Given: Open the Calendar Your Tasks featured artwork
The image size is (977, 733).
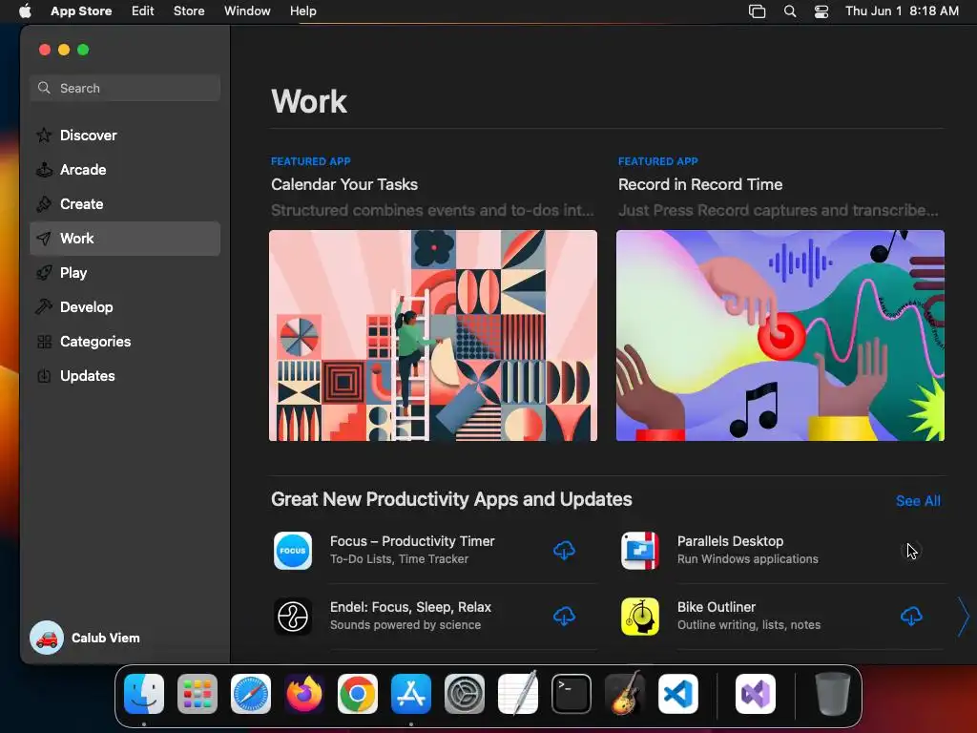Looking at the screenshot, I should point(433,335).
